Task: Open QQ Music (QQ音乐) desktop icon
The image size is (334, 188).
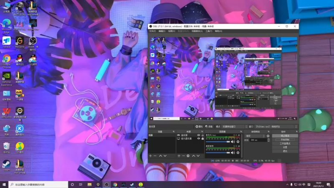Action: click(x=20, y=148)
